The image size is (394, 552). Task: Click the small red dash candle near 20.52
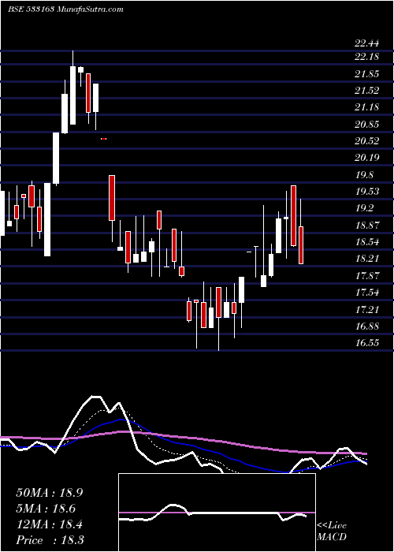tap(103, 139)
